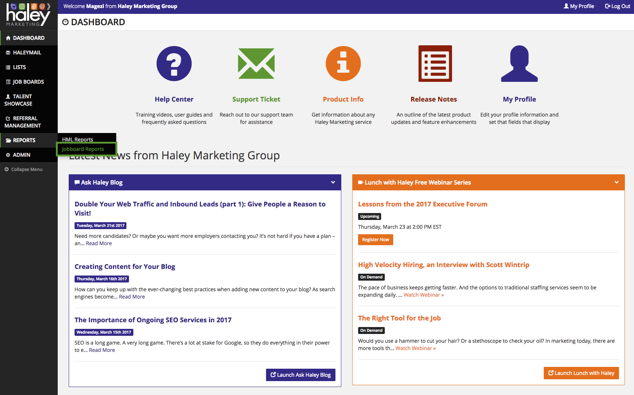The image size is (634, 395).
Task: Click the log out arrow icon in top bar
Action: click(607, 6)
